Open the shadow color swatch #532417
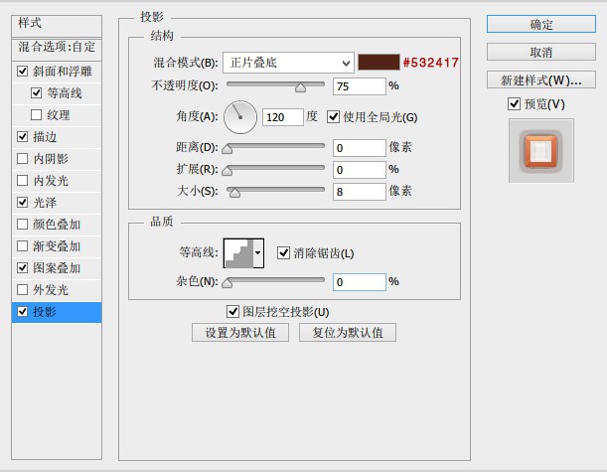The width and height of the screenshot is (607, 472). 379,63
